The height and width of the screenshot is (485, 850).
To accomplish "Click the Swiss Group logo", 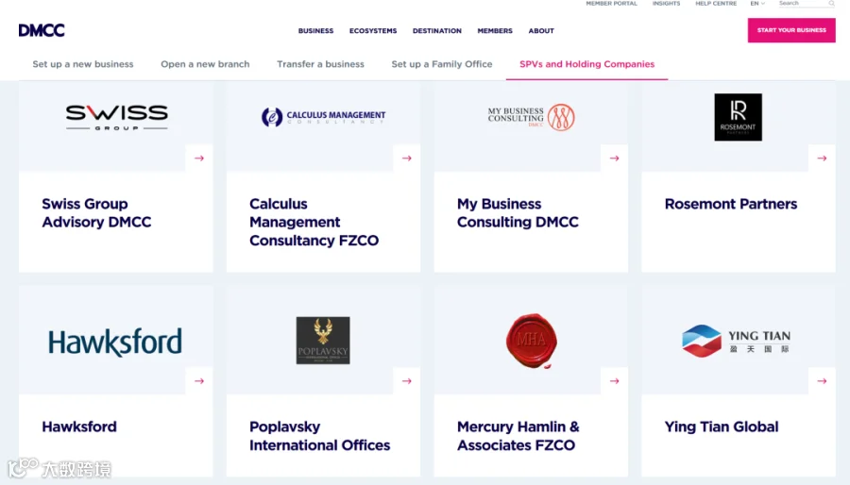I will point(116,117).
